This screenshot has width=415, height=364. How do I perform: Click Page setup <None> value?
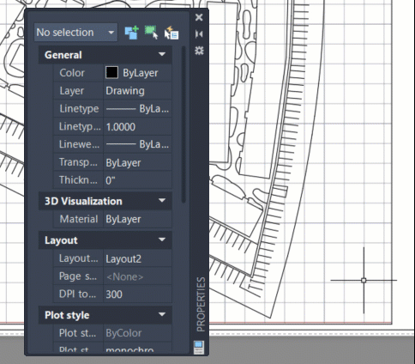(137, 276)
